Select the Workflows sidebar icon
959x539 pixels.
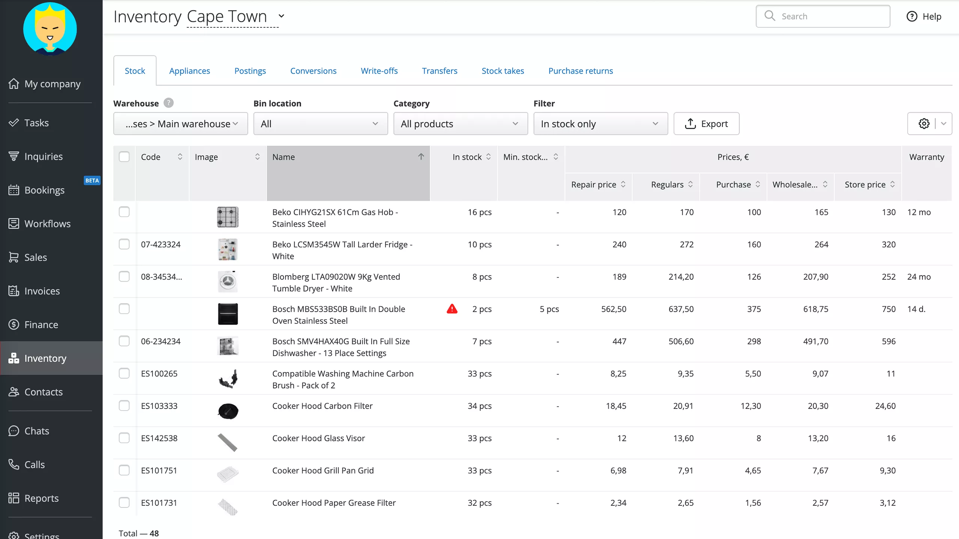(x=14, y=223)
